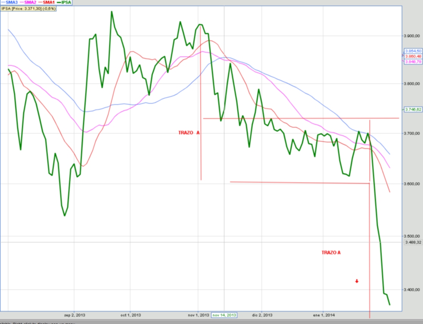Viewport: 423px width, 324px height.
Task: Click the oct 1, 2013 axis label
Action: (130, 315)
